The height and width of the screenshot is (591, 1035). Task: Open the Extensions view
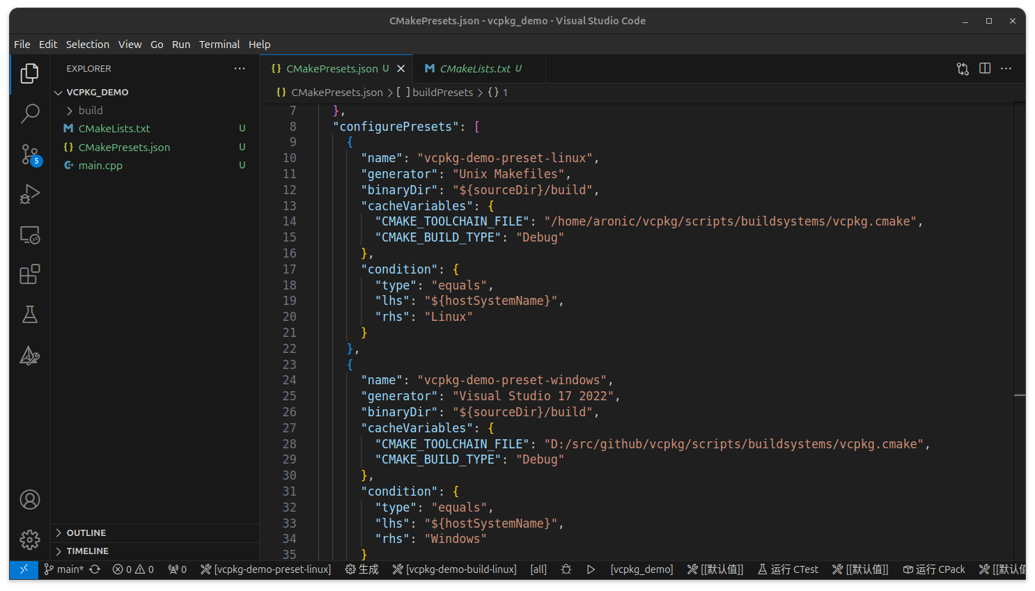click(x=29, y=274)
